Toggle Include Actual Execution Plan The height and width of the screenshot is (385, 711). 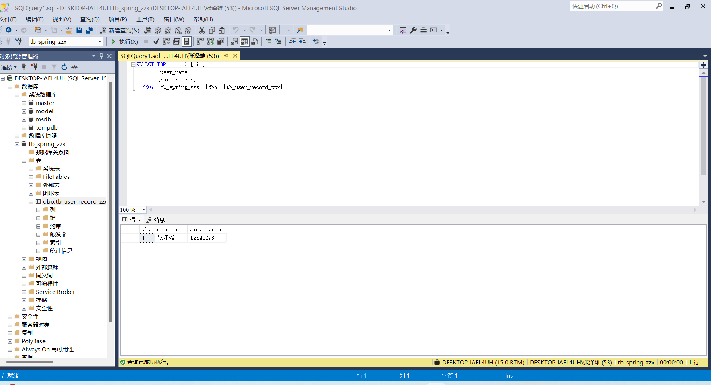pyautogui.click(x=200, y=41)
